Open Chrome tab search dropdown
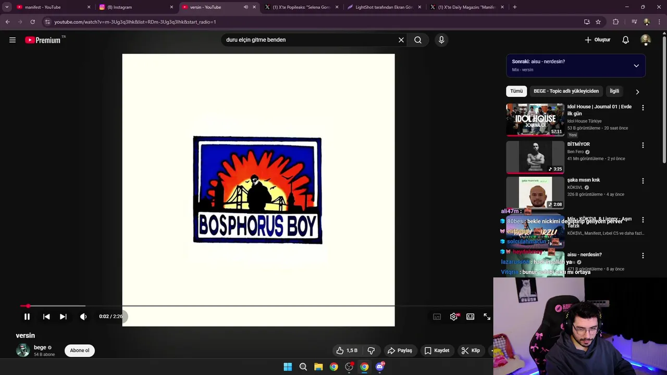667x375 pixels. pos(7,7)
